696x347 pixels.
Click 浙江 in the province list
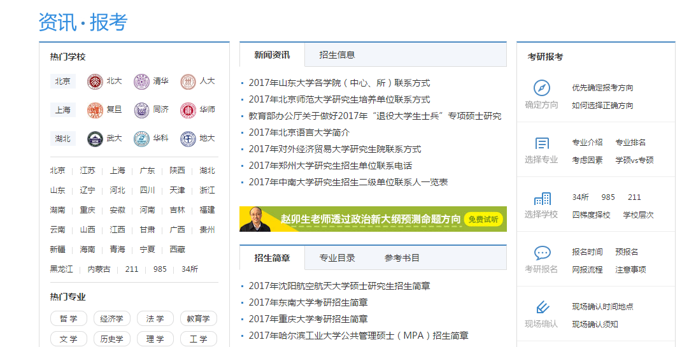point(208,190)
